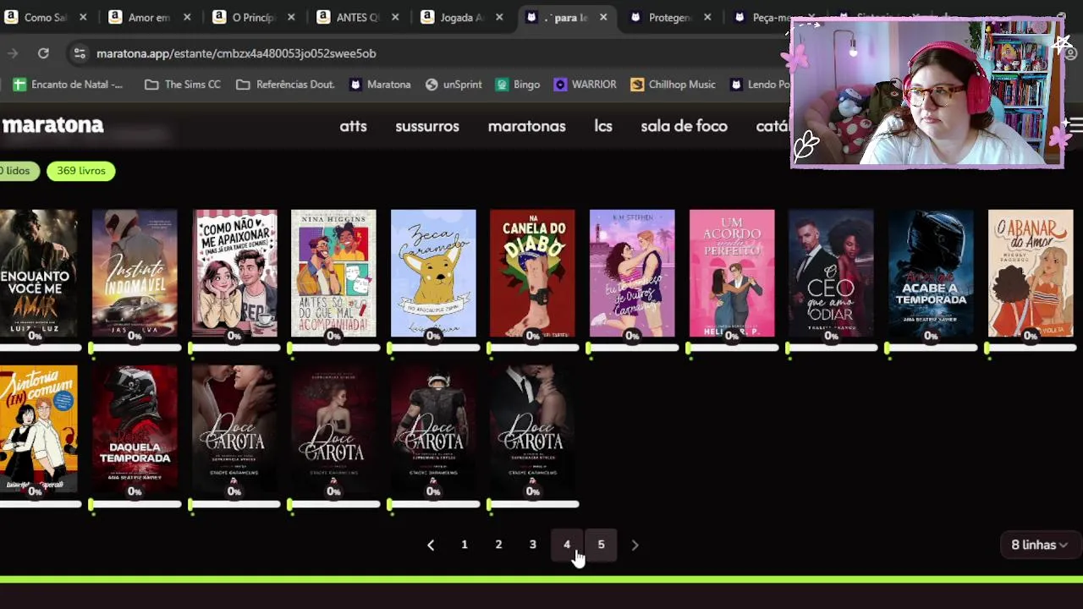The image size is (1083, 609).
Task: Open the 'ANTES Q' browser tab
Action: (357, 17)
